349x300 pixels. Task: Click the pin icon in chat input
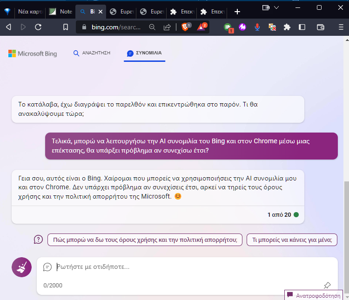pos(327,285)
